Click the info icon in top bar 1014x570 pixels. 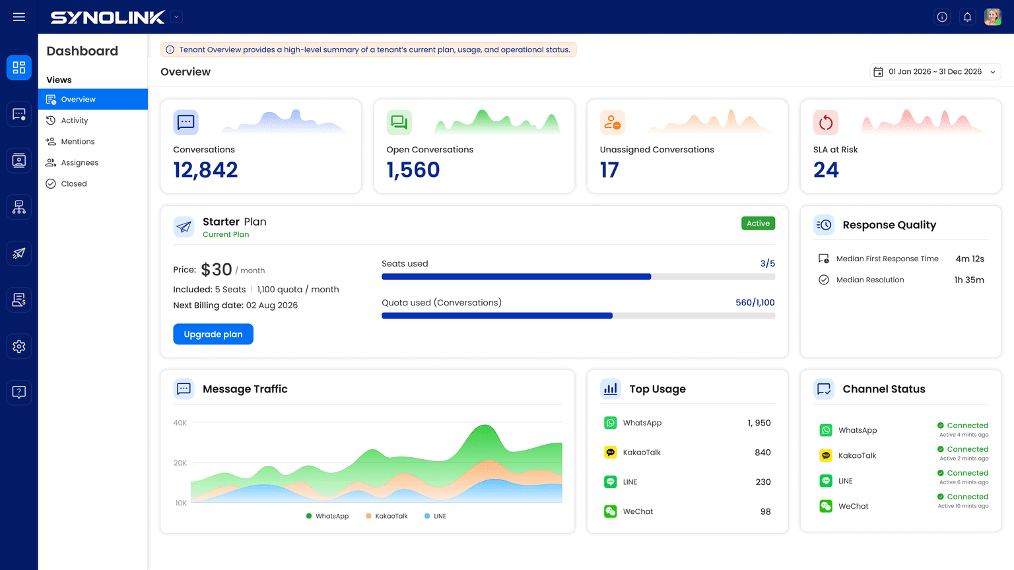coord(942,17)
